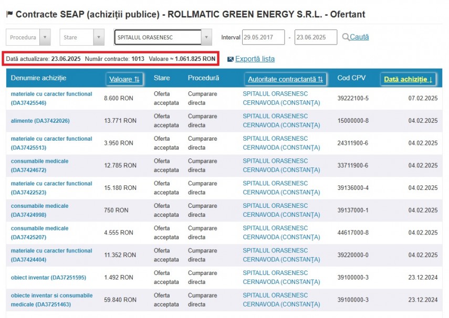The width and height of the screenshot is (449, 318).
Task: Open materiale cu caracter functional (DA37424404)
Action: (51, 255)
